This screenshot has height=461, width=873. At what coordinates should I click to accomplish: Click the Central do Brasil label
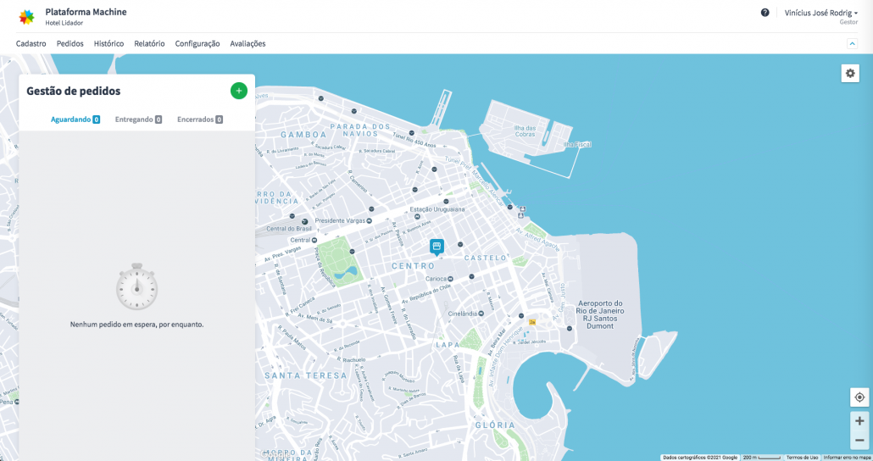[x=289, y=228]
